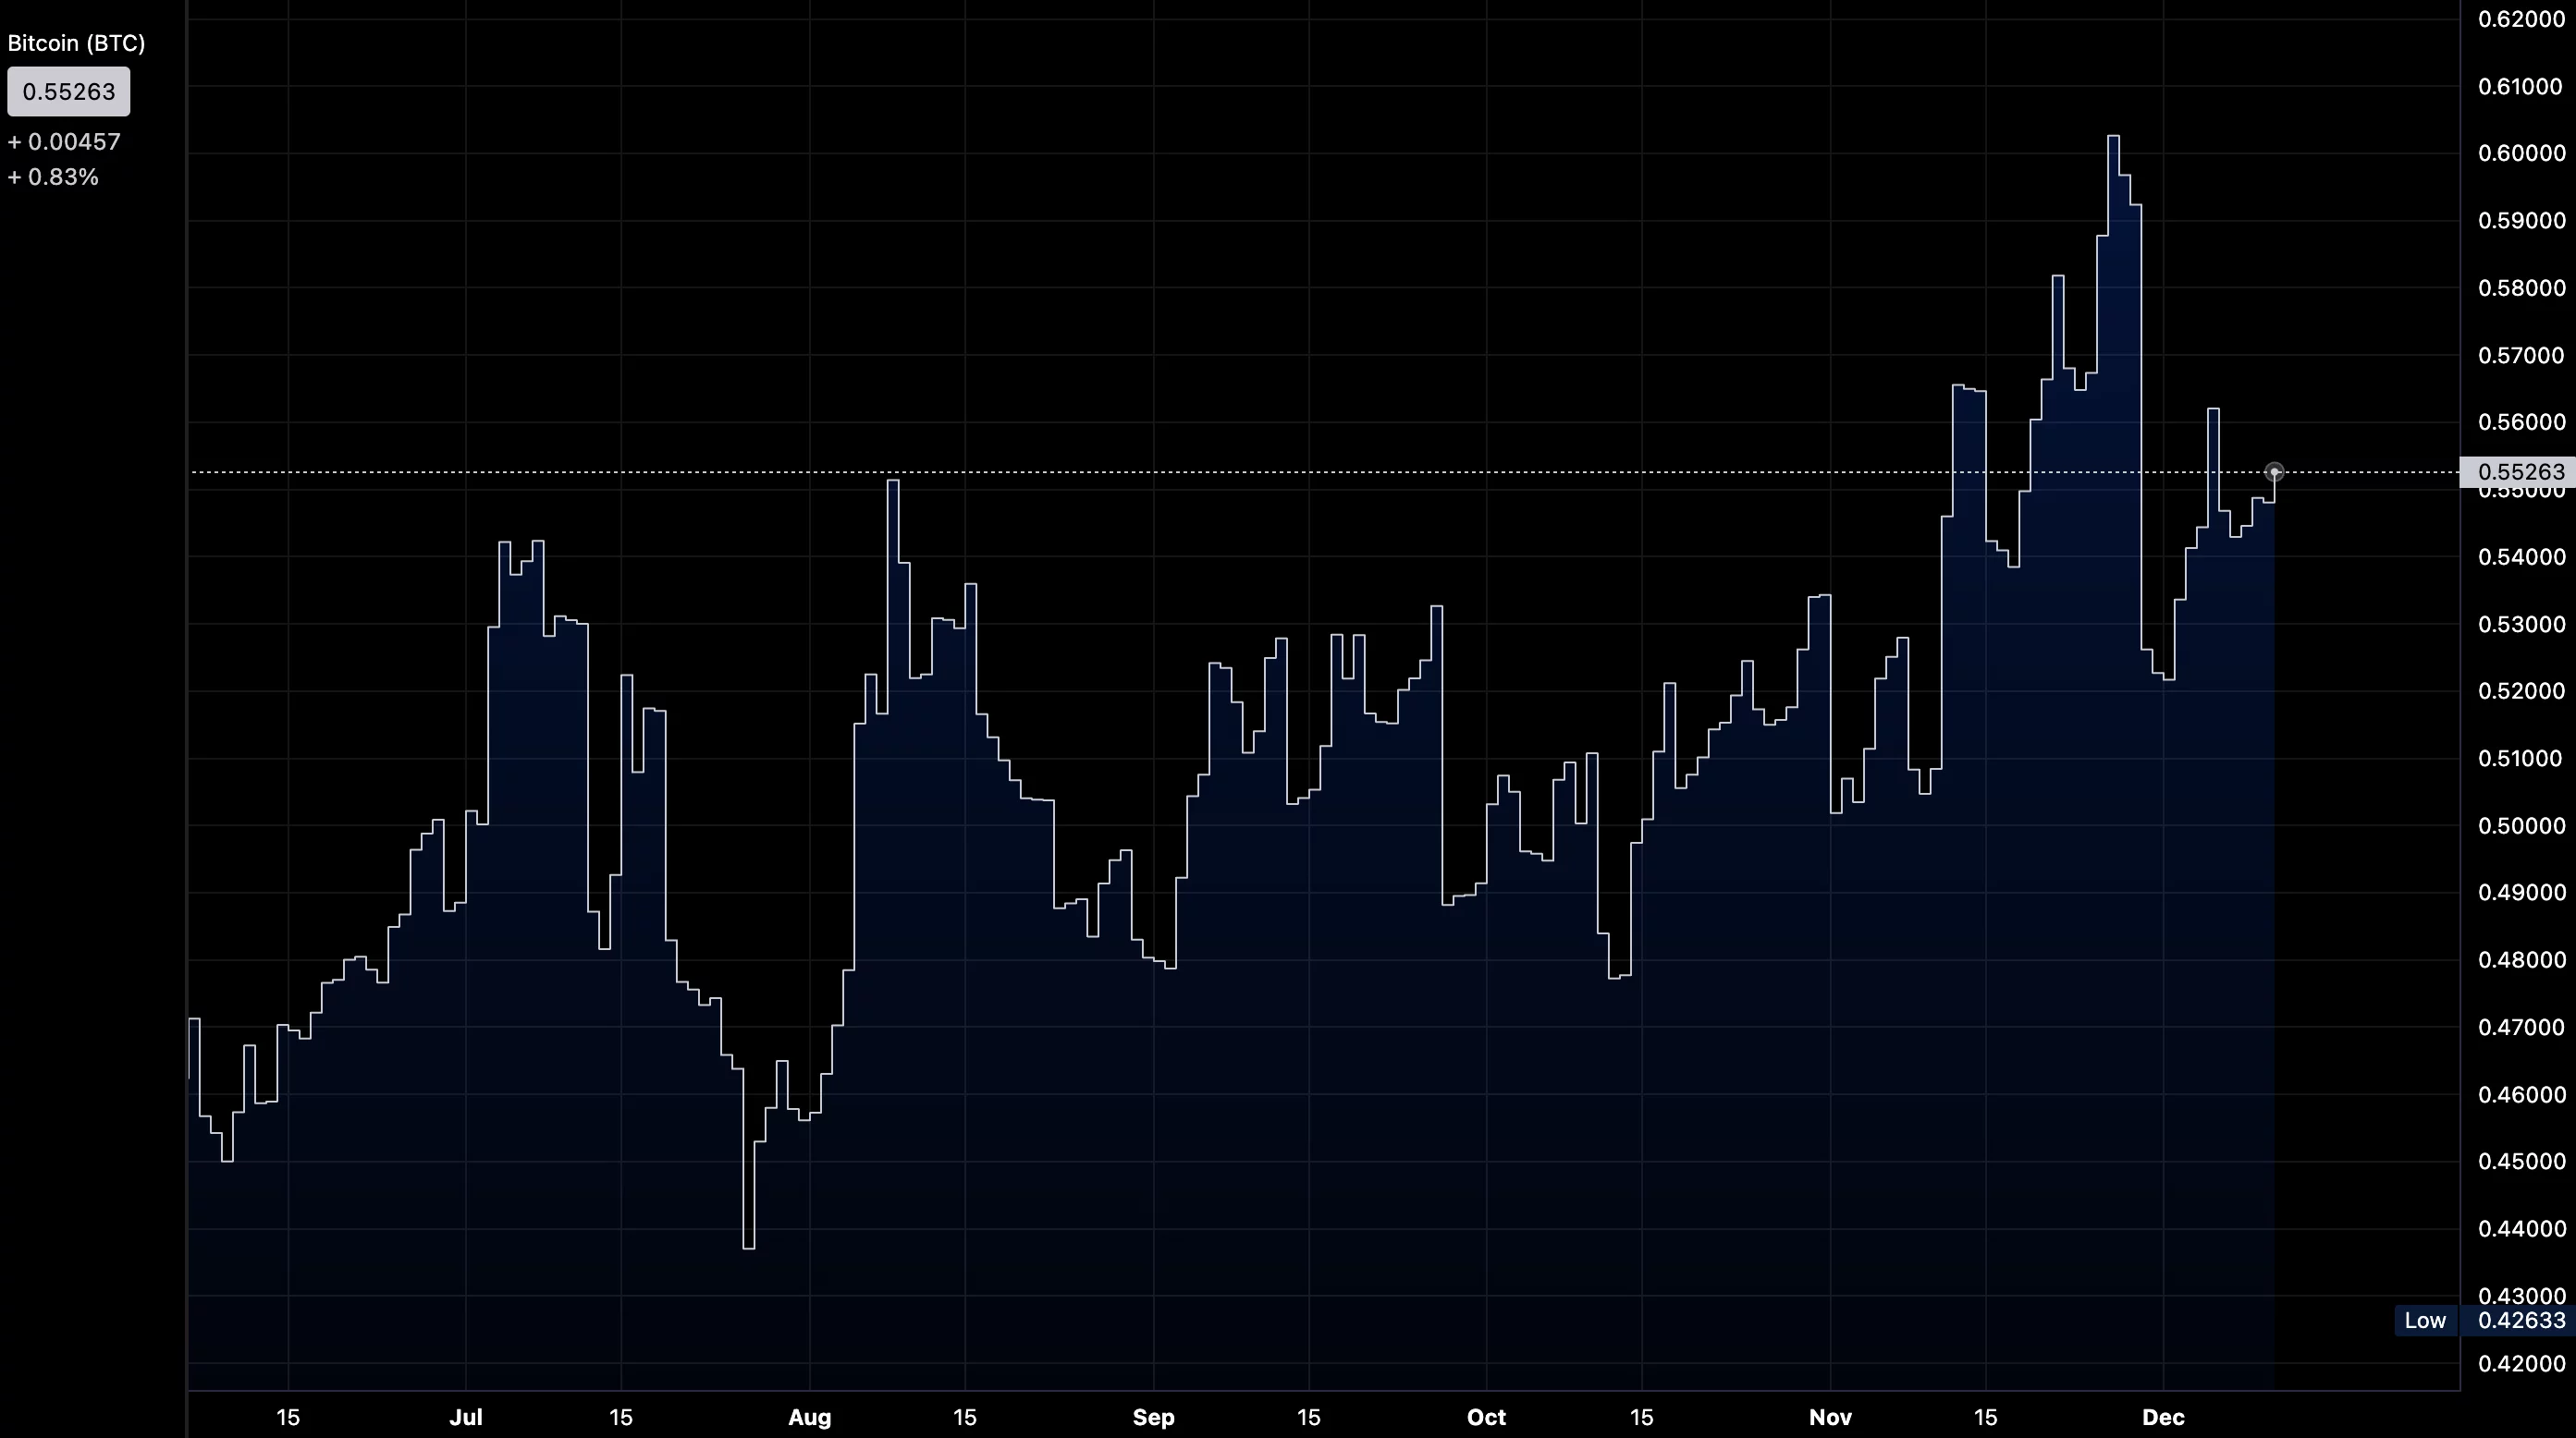Viewport: 2576px width, 1438px height.
Task: Select the +0.00457 price change value
Action: pyautogui.click(x=63, y=140)
